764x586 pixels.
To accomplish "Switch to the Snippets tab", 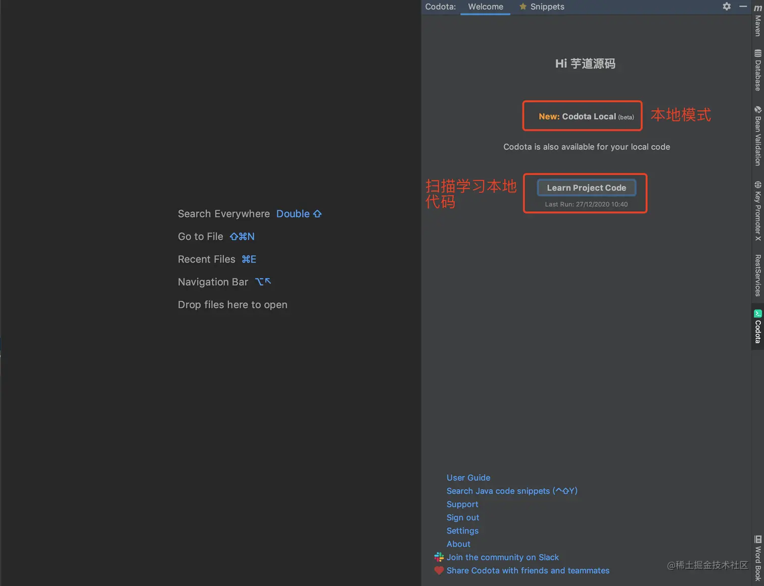I will pos(542,7).
